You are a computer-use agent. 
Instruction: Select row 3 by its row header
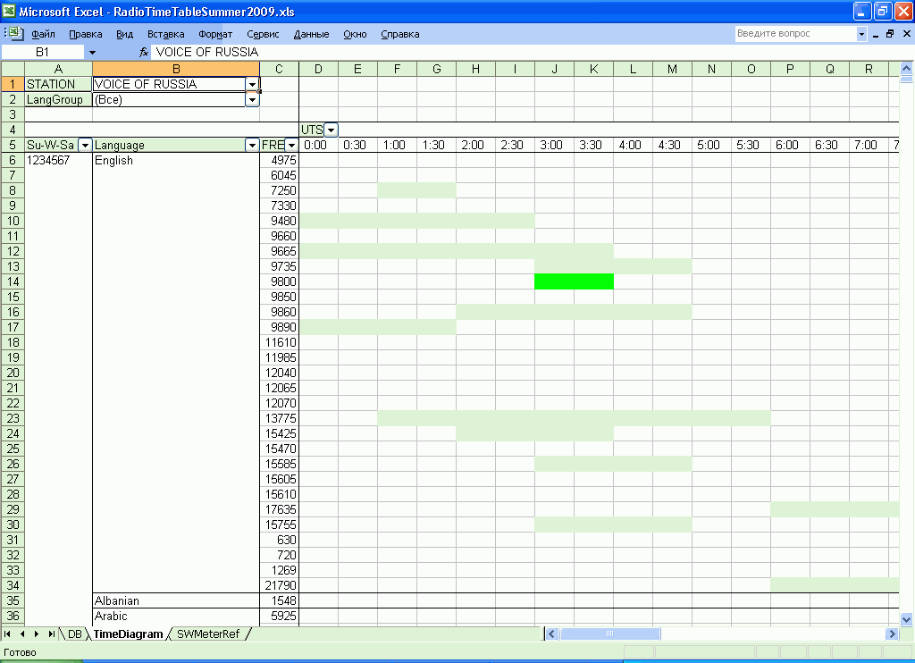(13, 114)
